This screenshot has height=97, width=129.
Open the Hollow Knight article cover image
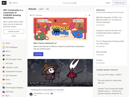point(60,73)
